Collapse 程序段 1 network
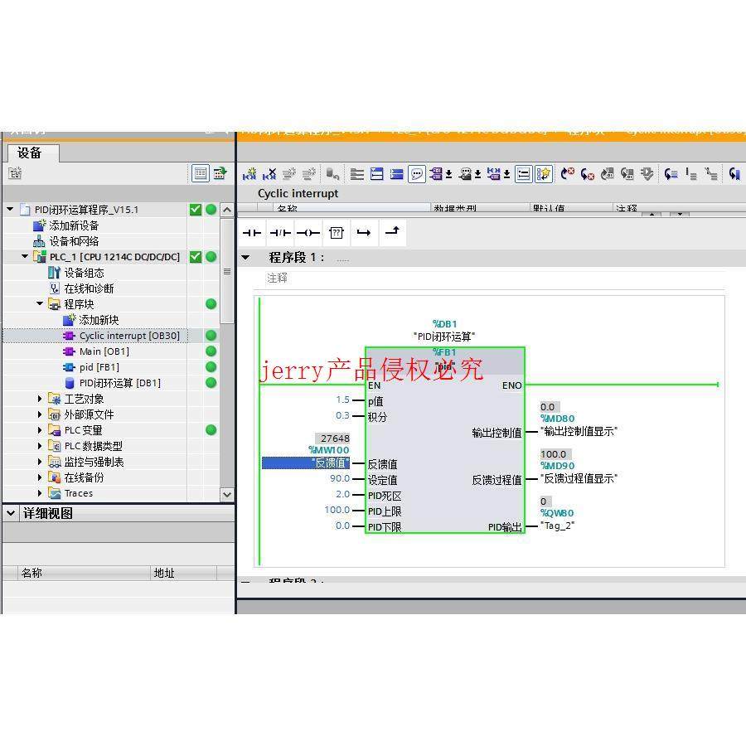Viewport: 746px width, 746px height. [245, 258]
